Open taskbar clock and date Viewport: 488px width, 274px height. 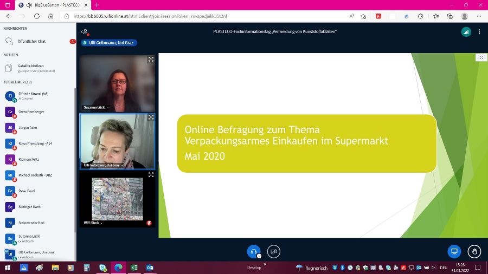(x=460, y=268)
